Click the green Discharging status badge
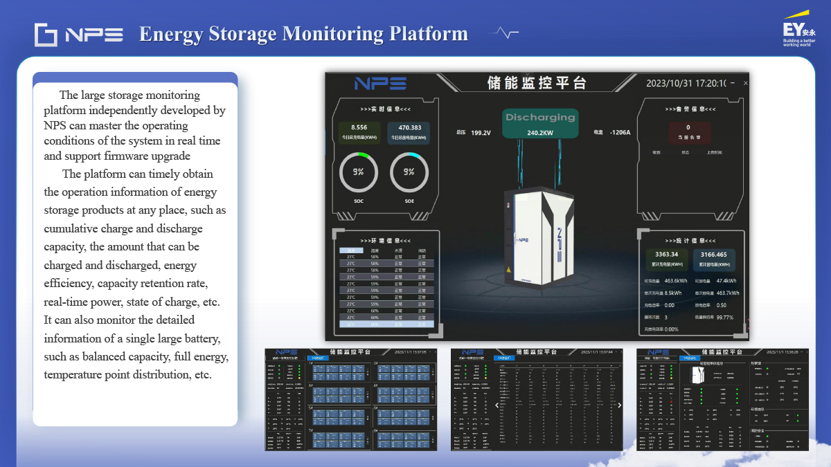Viewport: 831px width, 467px height. coord(540,123)
